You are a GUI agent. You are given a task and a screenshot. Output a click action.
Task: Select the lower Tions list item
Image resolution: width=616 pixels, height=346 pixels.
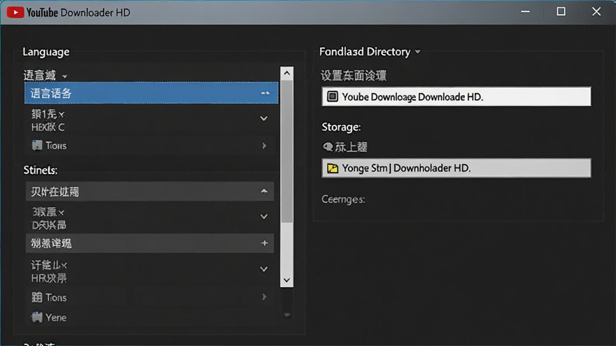click(150, 297)
